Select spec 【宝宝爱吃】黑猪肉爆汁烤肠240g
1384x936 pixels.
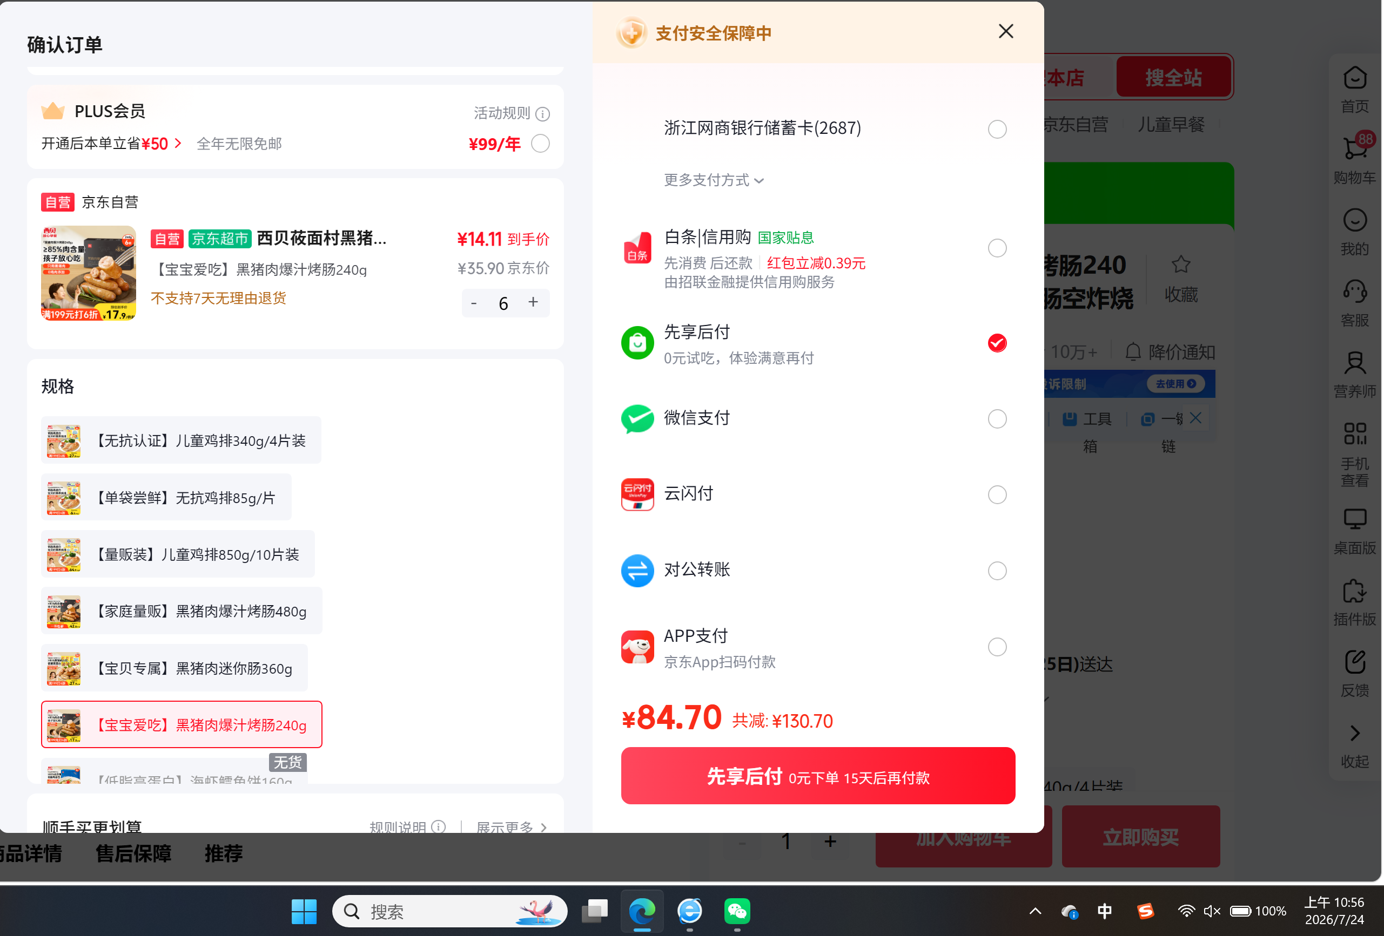click(x=182, y=725)
